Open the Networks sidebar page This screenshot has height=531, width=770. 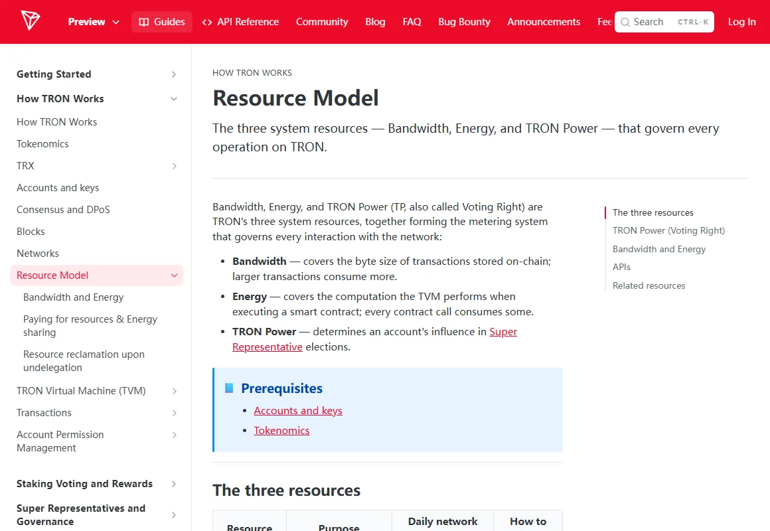click(x=38, y=254)
